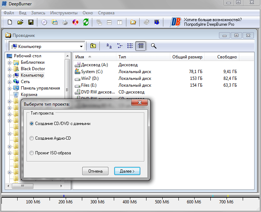Open the Вид menu
The image size is (261, 212).
click(23, 13)
